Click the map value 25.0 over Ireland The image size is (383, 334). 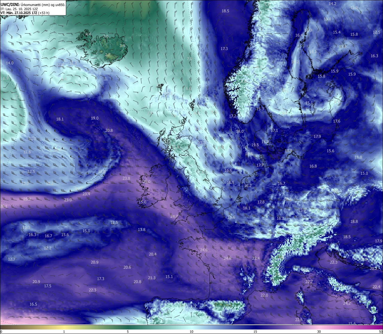tap(147, 182)
